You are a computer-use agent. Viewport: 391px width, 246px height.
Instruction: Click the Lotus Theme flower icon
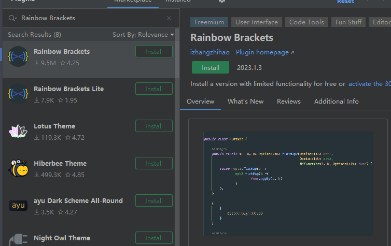18,131
